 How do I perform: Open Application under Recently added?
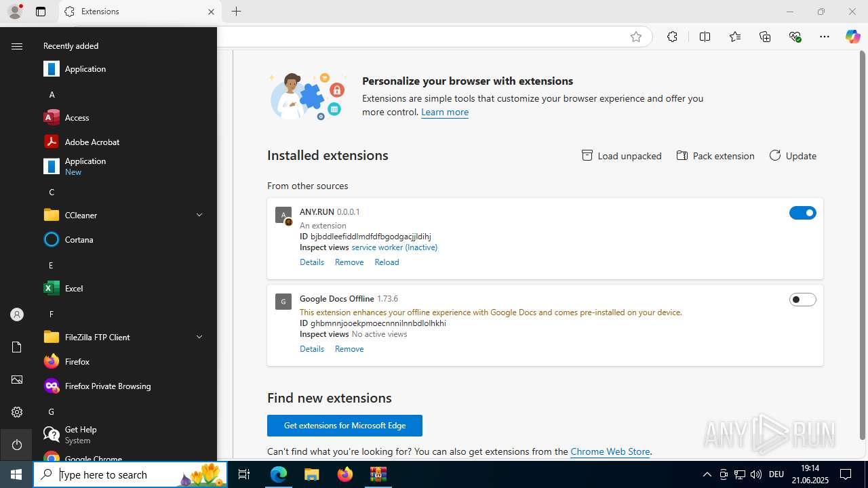(x=126, y=68)
